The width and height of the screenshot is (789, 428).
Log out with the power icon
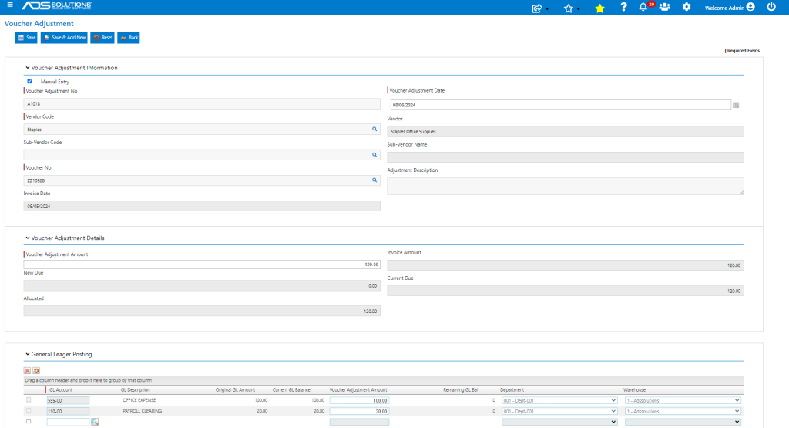point(771,7)
